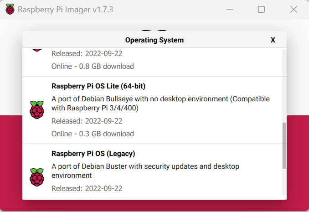This screenshot has width=309, height=212.
Task: Click the Legacy Released 2022-09-22 line
Action: click(87, 189)
